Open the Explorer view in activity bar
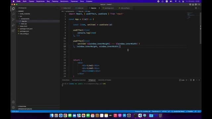This screenshot has width=212, height=119. pos(13,9)
